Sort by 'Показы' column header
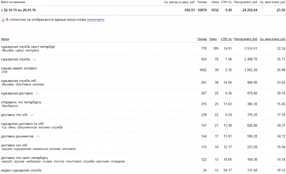This screenshot has height=174, width=286. pyautogui.click(x=202, y=39)
